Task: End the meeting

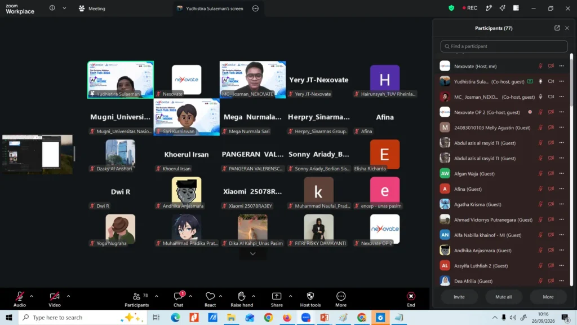Action: click(x=411, y=299)
